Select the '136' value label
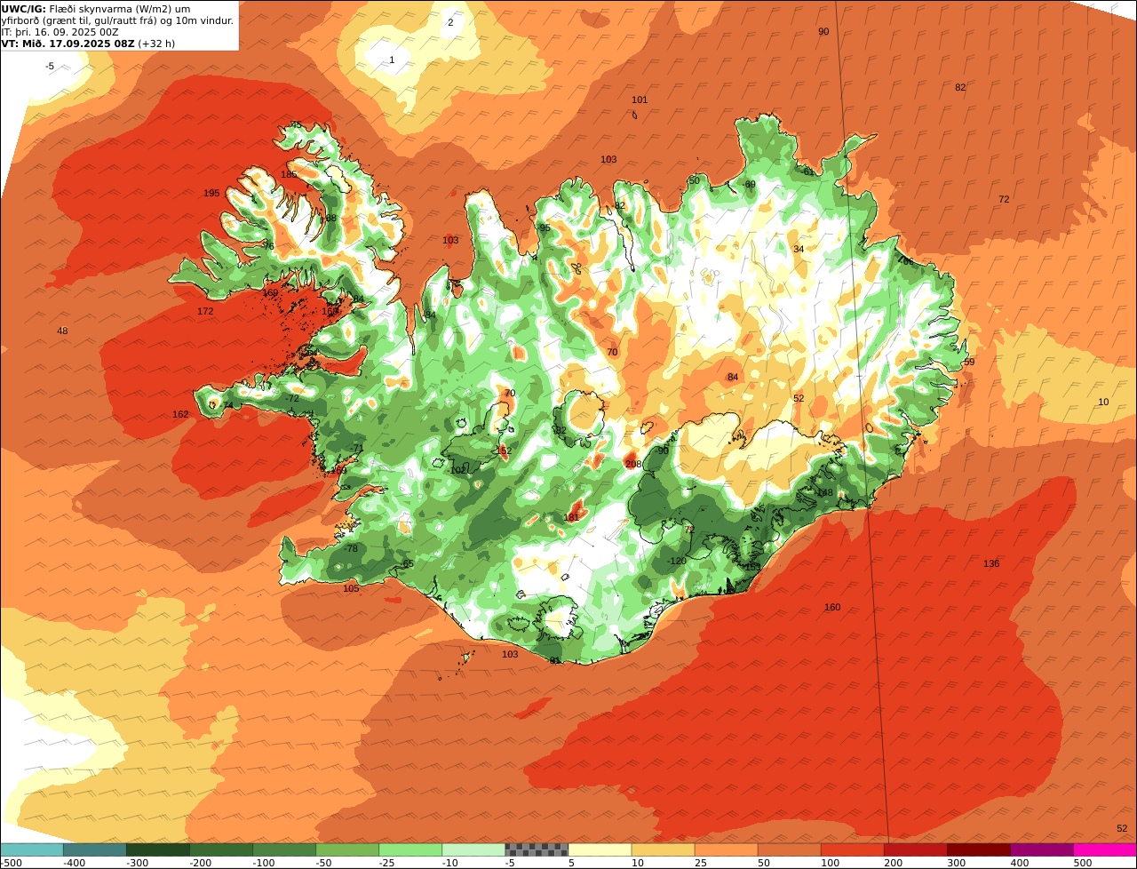Screen dimensions: 1137x869 (991, 563)
